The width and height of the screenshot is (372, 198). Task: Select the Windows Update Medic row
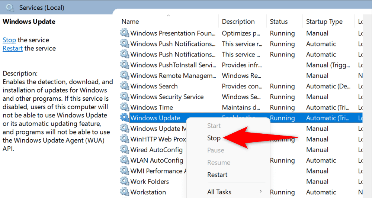tap(158, 129)
